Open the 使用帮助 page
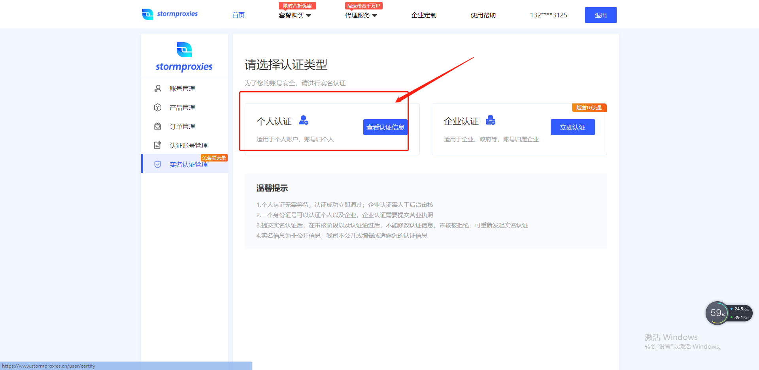759x370 pixels. click(x=483, y=15)
